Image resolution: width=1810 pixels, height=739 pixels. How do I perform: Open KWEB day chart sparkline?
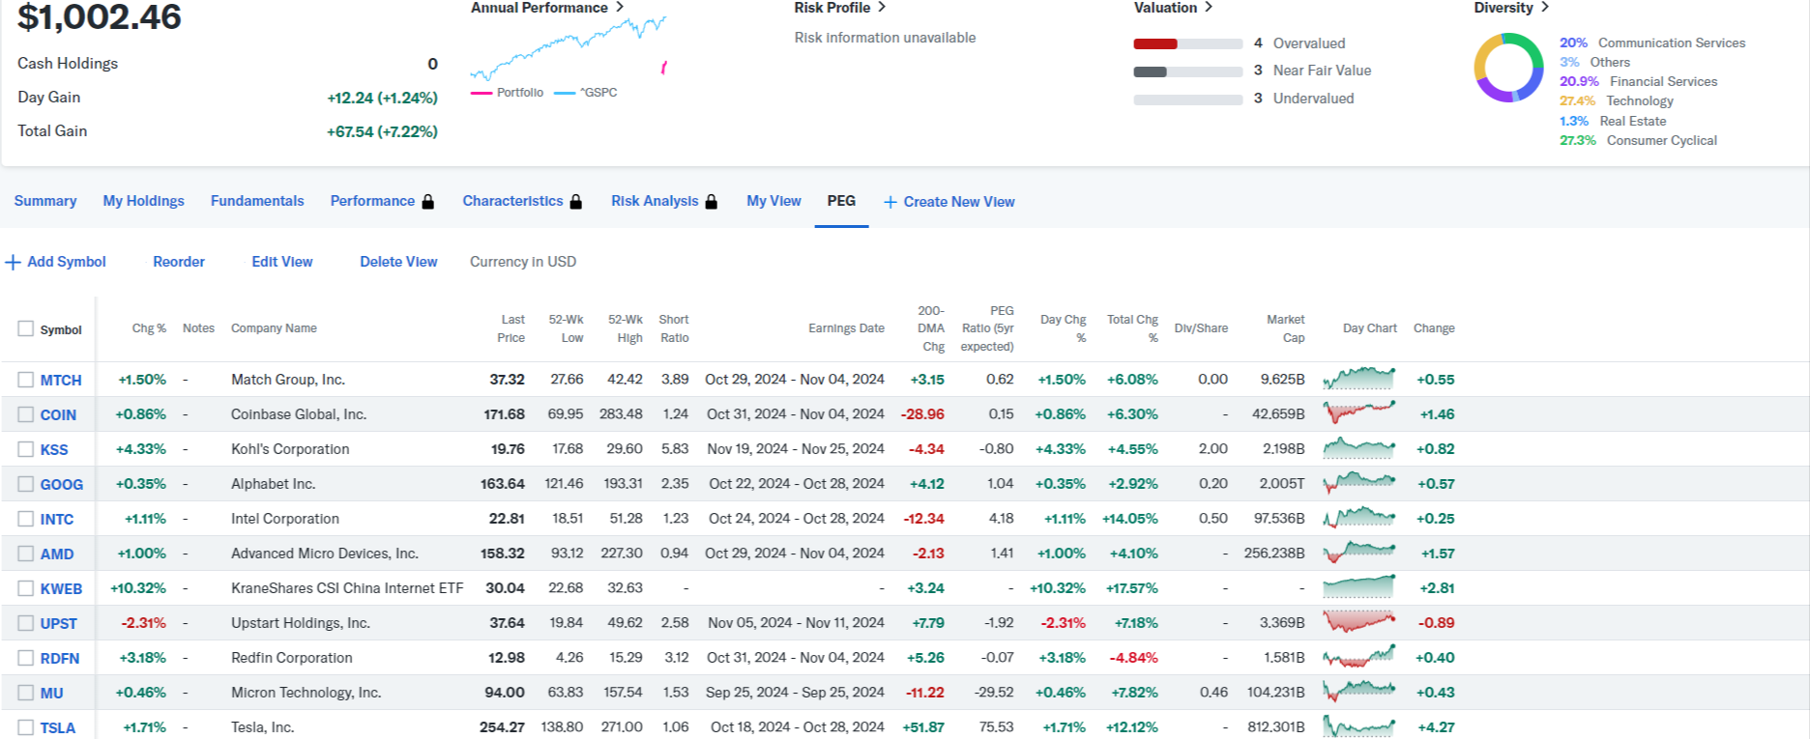pyautogui.click(x=1359, y=587)
